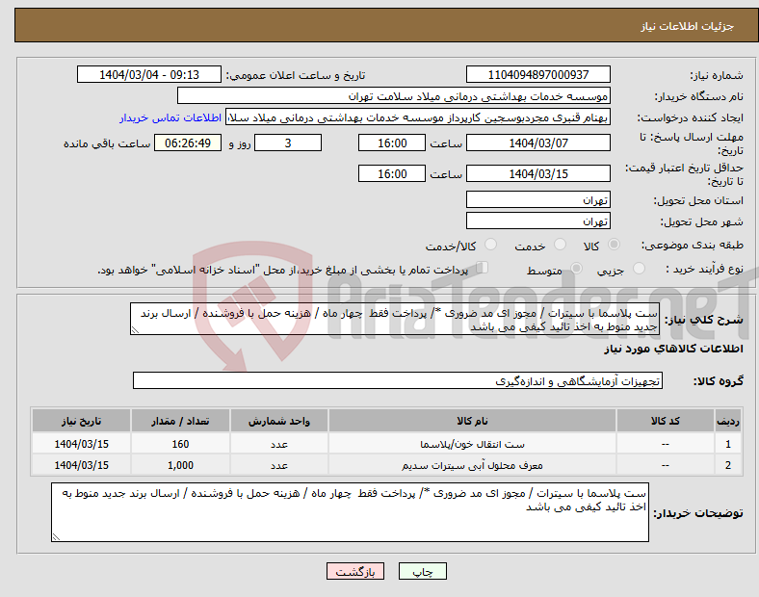Click row number 1 cell
The image size is (759, 597).
coord(727,444)
